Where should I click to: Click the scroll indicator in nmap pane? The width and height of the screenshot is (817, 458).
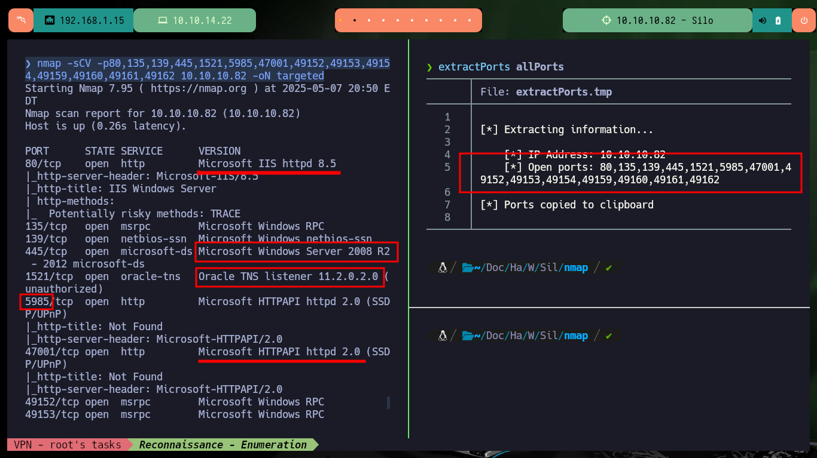pyautogui.click(x=388, y=402)
